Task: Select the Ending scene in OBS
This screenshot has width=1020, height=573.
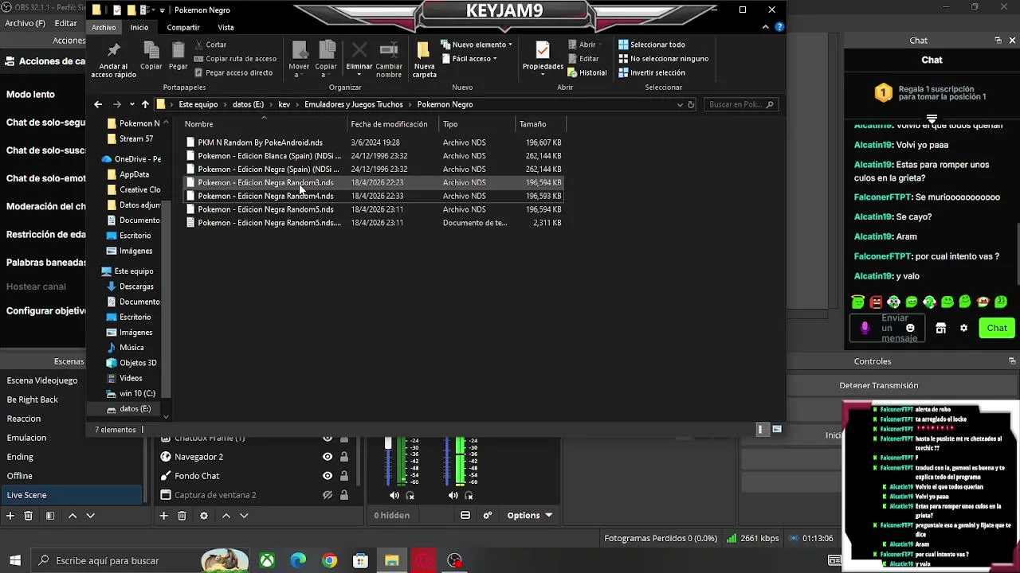Action: click(72, 457)
